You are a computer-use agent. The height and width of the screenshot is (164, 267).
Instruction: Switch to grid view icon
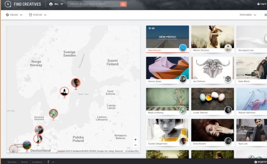(x=265, y=15)
